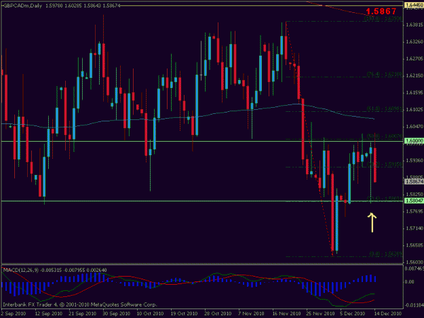
Task: Click the 5 Dec 2010 date label
Action: pyautogui.click(x=353, y=314)
